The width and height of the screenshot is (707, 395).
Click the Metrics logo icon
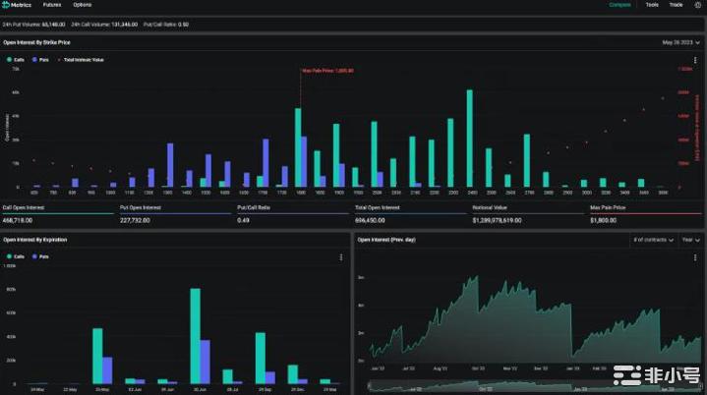(7, 5)
